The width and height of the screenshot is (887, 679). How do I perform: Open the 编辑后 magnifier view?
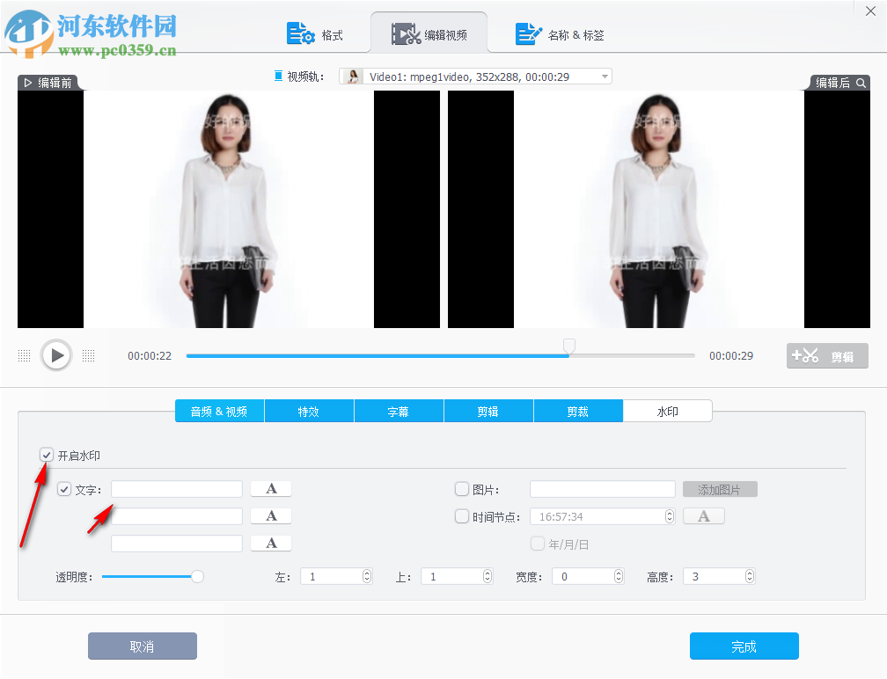pyautogui.click(x=860, y=81)
